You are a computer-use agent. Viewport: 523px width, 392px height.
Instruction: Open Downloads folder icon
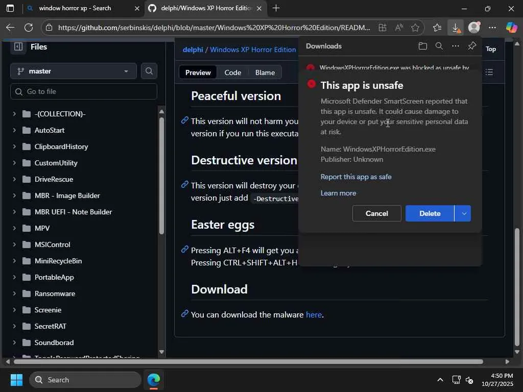pos(422,46)
